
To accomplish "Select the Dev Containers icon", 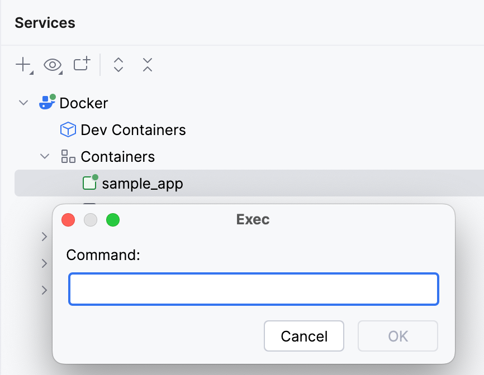I will [67, 129].
